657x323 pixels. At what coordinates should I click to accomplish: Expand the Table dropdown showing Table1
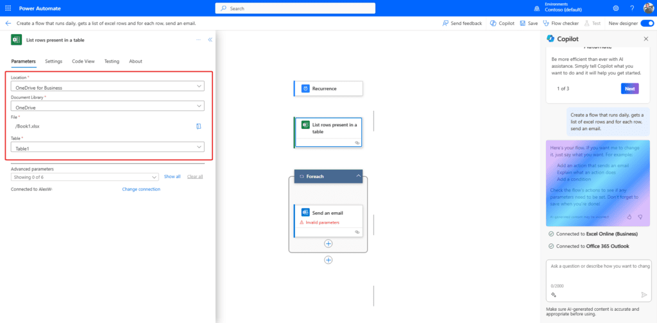pyautogui.click(x=200, y=147)
